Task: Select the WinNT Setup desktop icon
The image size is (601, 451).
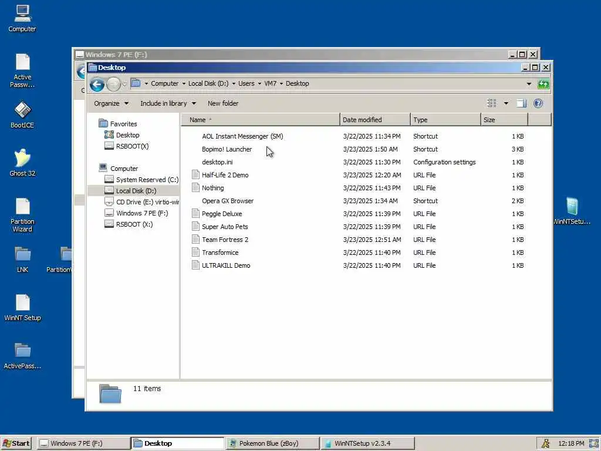Action: click(x=22, y=308)
